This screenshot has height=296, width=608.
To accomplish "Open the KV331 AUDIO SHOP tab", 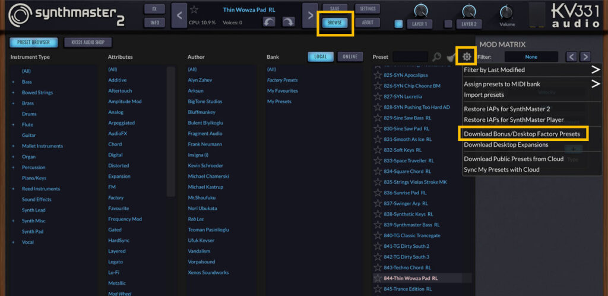I will [88, 42].
